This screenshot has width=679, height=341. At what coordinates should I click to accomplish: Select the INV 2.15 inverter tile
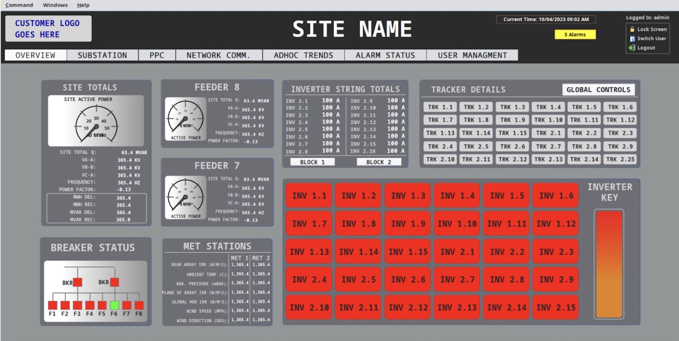[x=555, y=307]
